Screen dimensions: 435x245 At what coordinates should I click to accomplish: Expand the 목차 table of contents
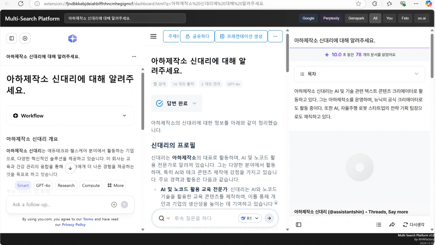[x=359, y=74]
